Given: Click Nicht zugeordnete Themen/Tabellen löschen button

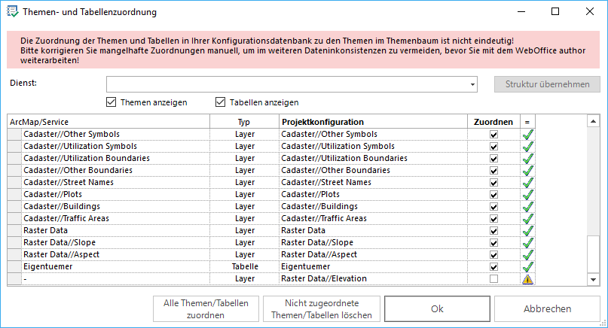Looking at the screenshot, I should pyautogui.click(x=322, y=309).
